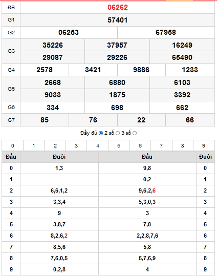The height and width of the screenshot is (276, 217).
Task: Click the G1 prize number 57401
Action: [x=118, y=20]
